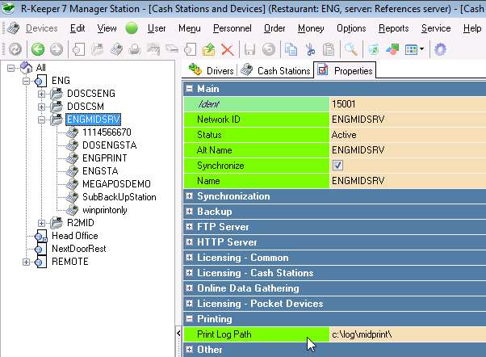Click the greyed cards toolbar icon
This screenshot has height=357, width=486.
[172, 49]
